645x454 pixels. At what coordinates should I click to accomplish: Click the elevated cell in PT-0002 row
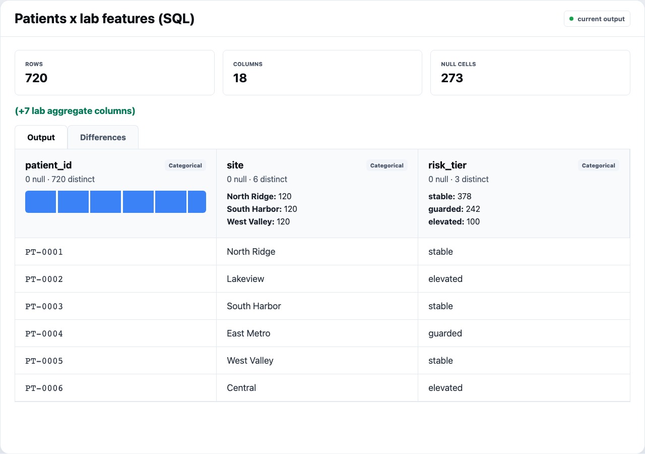(524, 279)
